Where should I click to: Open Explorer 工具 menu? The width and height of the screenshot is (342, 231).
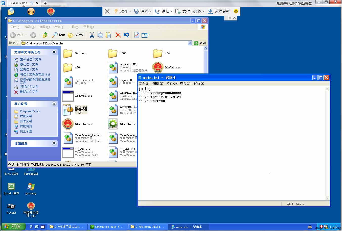pyautogui.click(x=74, y=27)
